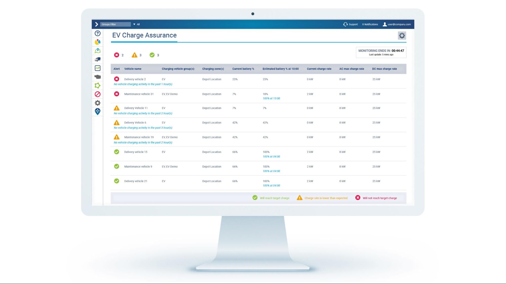Open the Zones pin icon at sidebar bottom

click(x=97, y=111)
